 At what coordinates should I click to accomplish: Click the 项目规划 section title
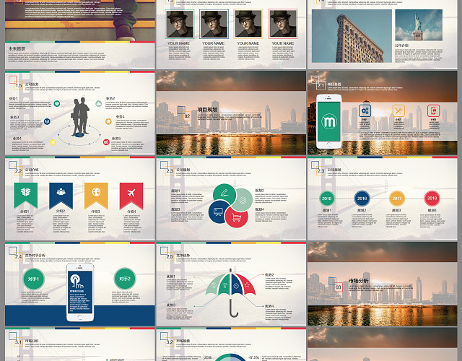coord(207,109)
